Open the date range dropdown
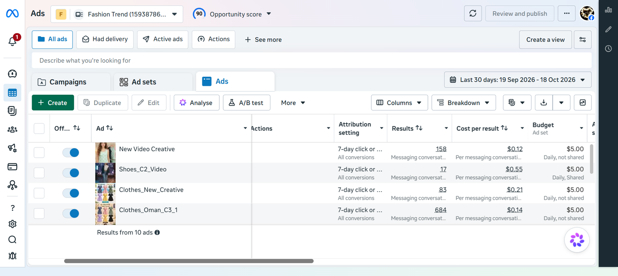 (x=518, y=80)
